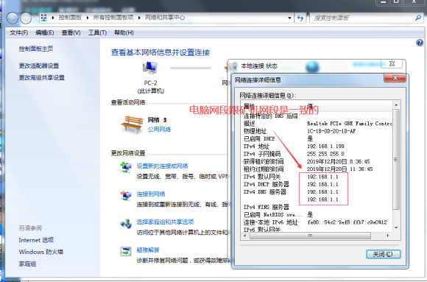The height and width of the screenshot is (282, 427).
Task: Click the PC-2 computer icon
Action: [150, 68]
